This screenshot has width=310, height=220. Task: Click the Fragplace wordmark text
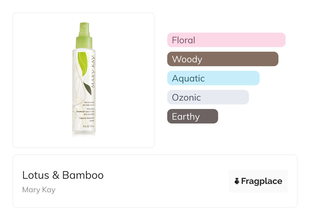[261, 181]
